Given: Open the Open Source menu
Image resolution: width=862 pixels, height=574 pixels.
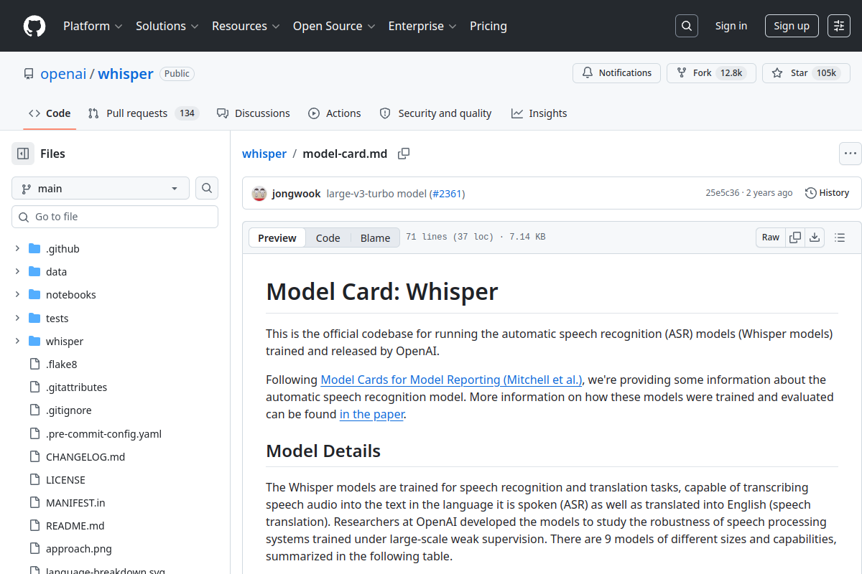Looking at the screenshot, I should [334, 26].
